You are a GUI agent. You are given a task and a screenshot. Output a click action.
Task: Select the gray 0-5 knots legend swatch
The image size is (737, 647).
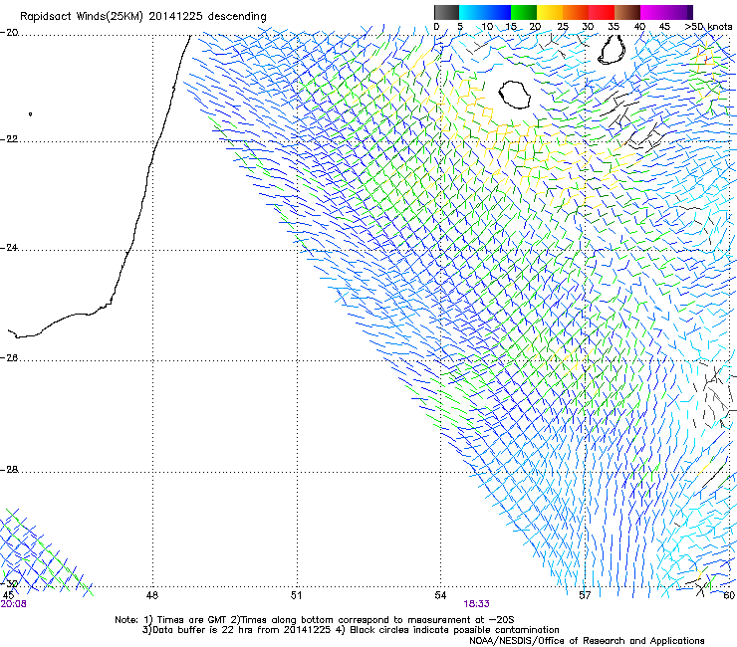[x=447, y=12]
